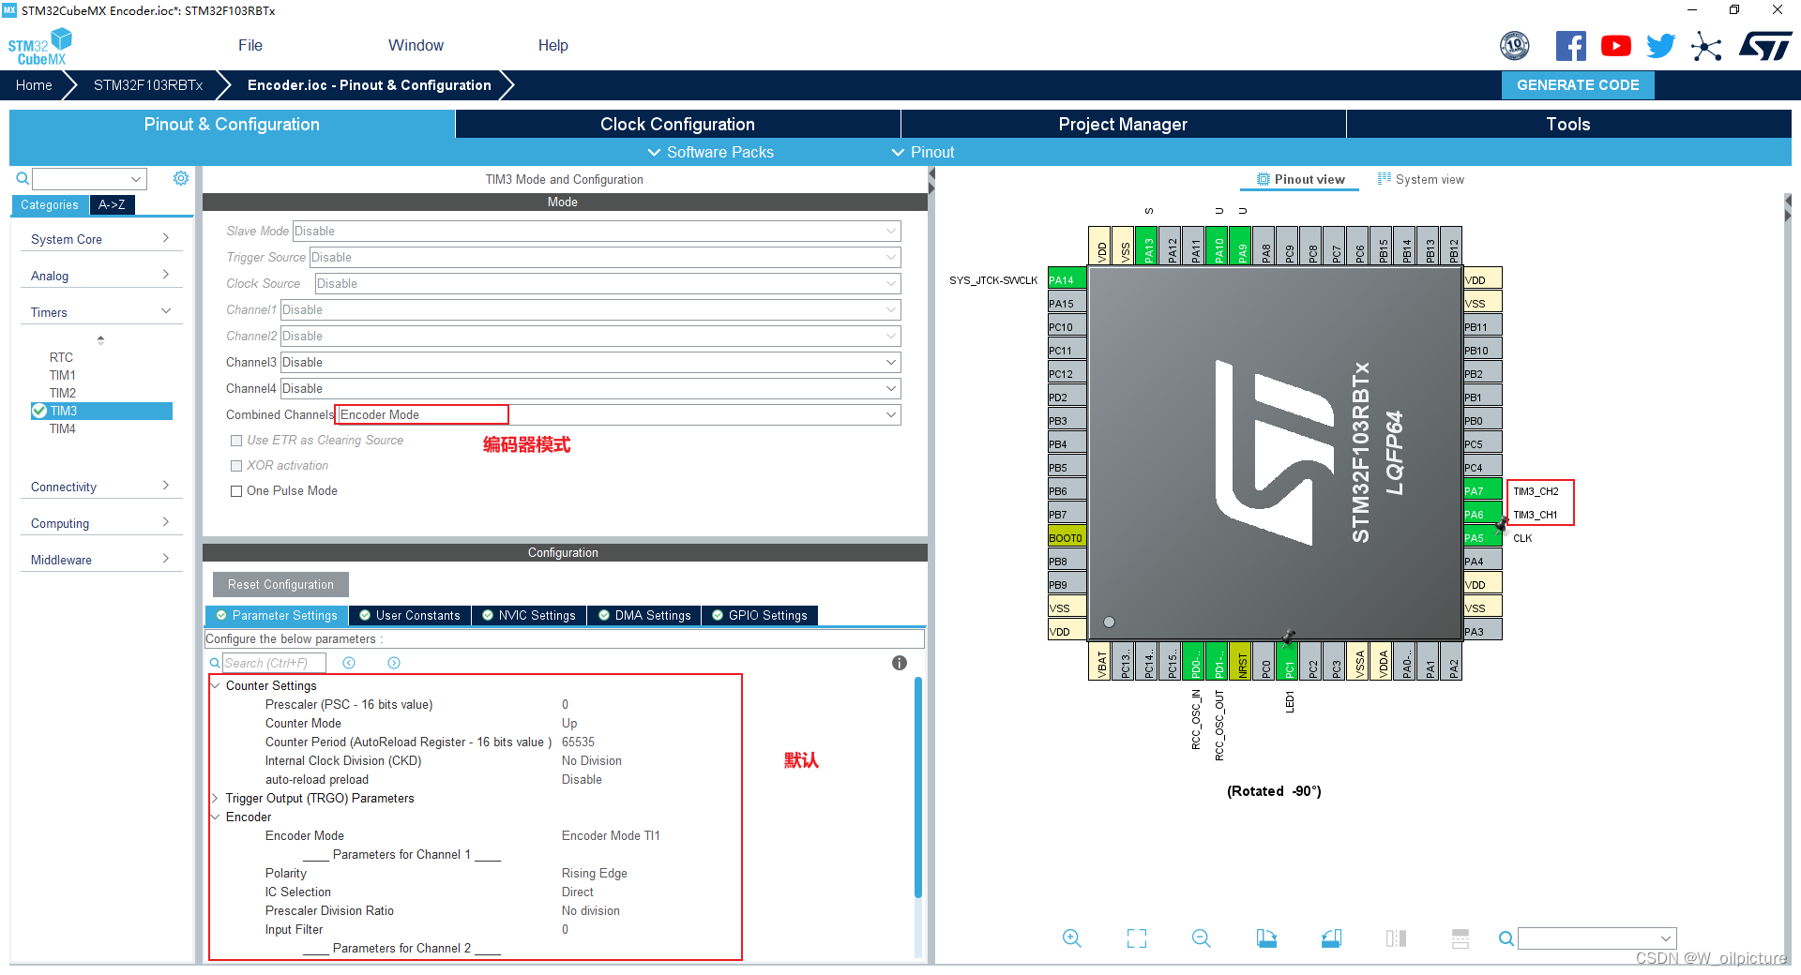Click the horizontal split layout icon
Image resolution: width=1801 pixels, height=975 pixels.
[1460, 938]
